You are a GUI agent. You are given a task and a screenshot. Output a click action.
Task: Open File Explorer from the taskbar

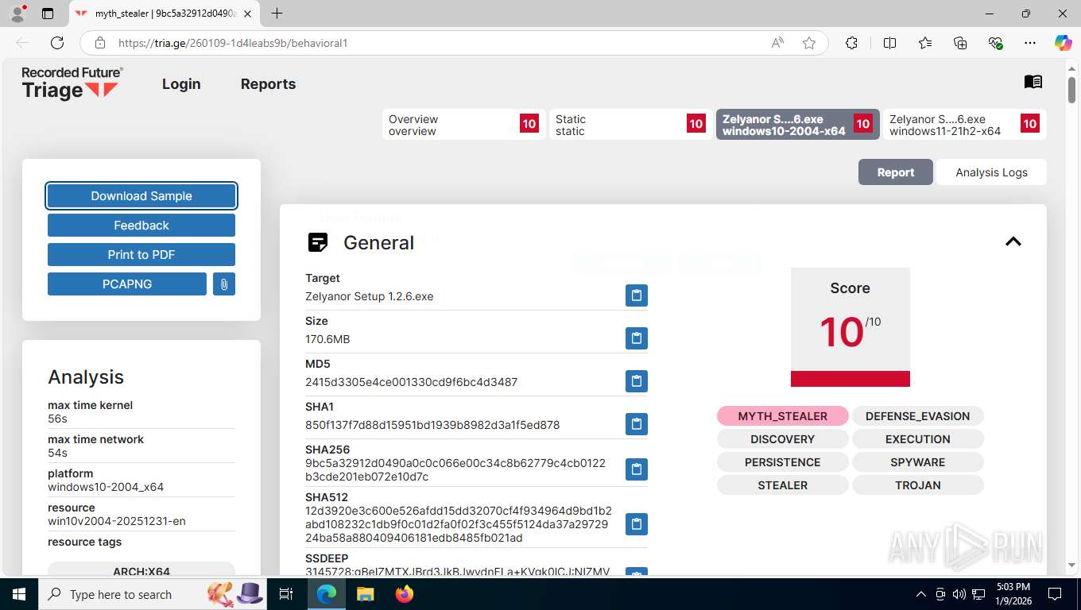(365, 594)
